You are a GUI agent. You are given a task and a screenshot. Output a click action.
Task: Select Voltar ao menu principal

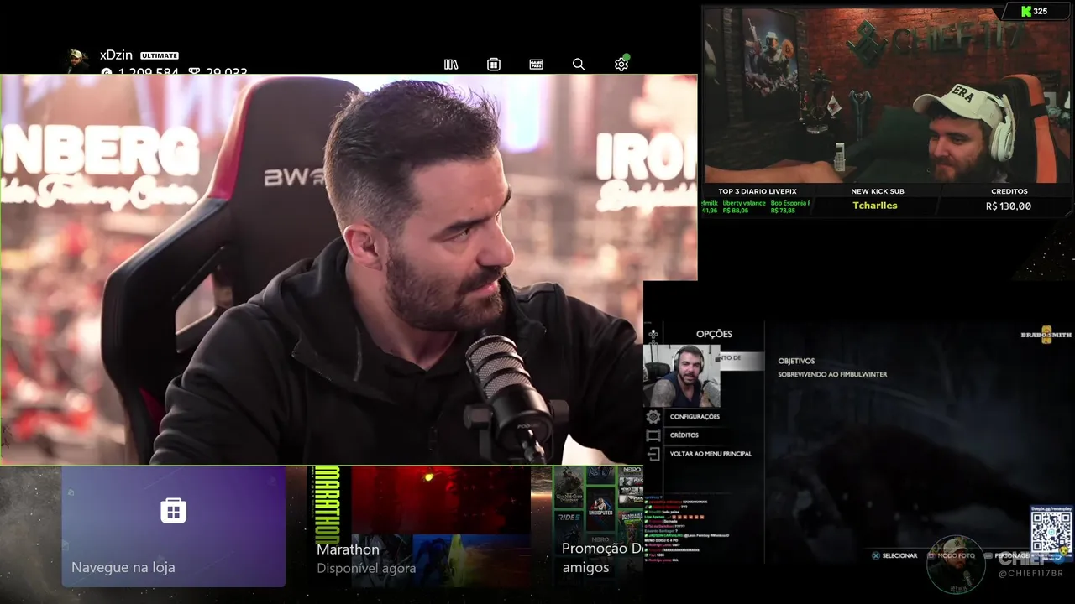coord(711,454)
